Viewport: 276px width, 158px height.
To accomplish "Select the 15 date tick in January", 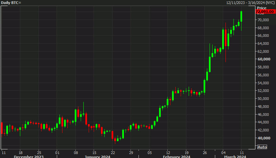I will pyautogui.click(x=94, y=153).
